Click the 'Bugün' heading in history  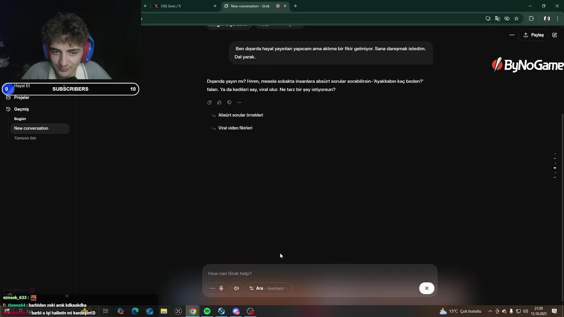coord(20,119)
